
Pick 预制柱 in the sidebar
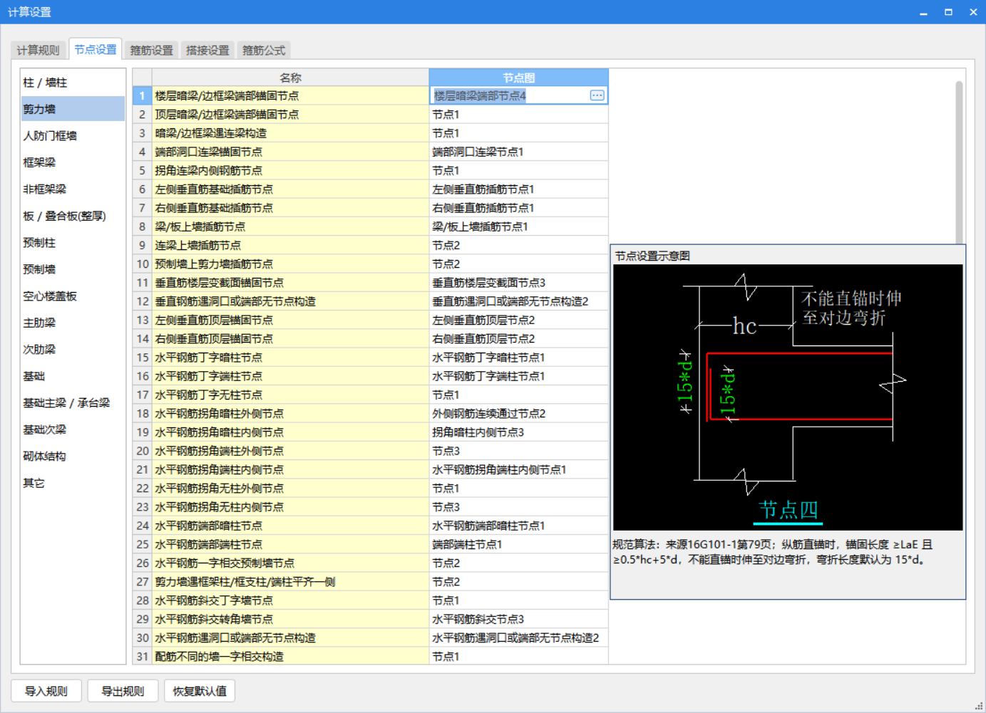point(73,242)
